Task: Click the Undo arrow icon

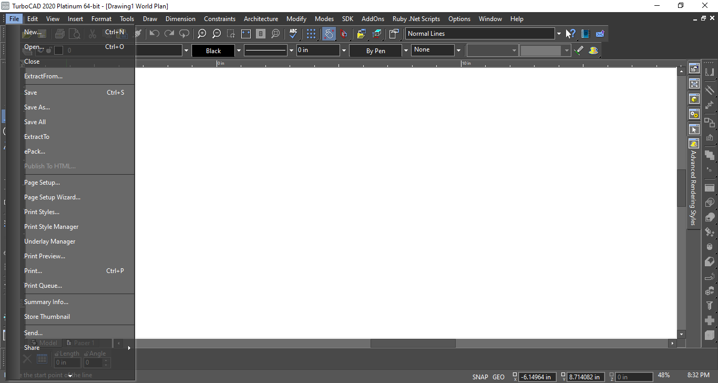Action: 154,34
